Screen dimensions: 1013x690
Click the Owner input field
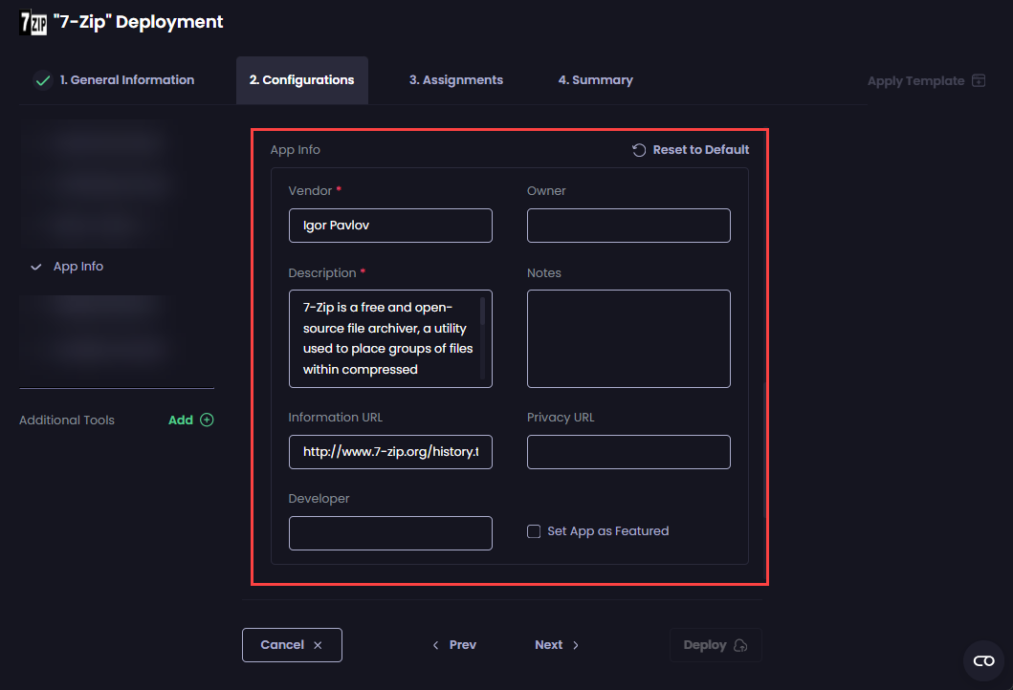pyautogui.click(x=628, y=226)
